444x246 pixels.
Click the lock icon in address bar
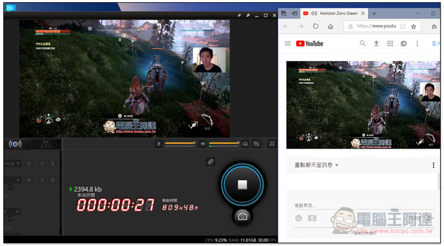(351, 26)
